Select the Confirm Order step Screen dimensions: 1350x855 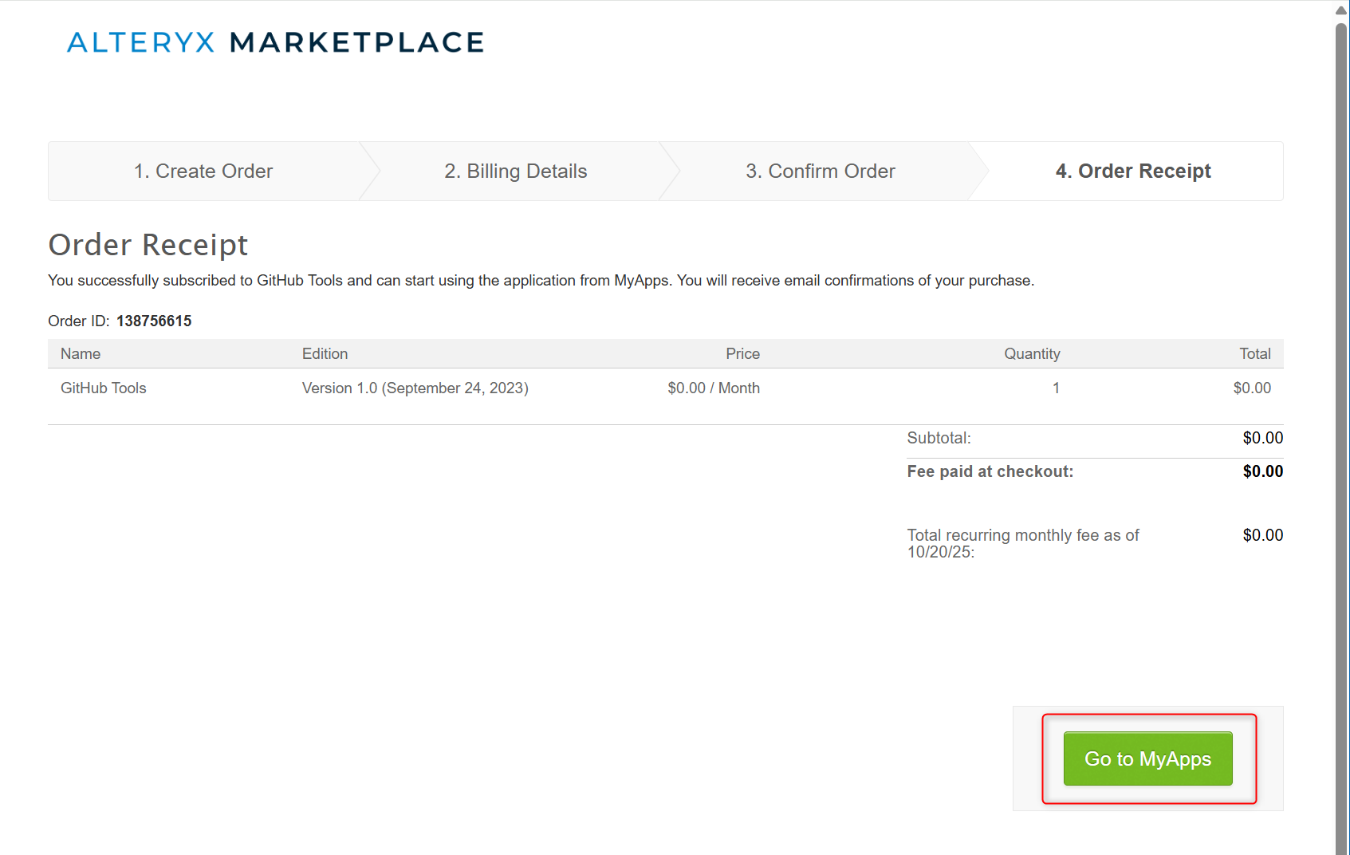820,171
